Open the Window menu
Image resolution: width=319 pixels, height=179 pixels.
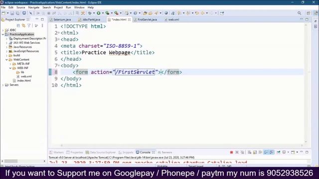79,7
